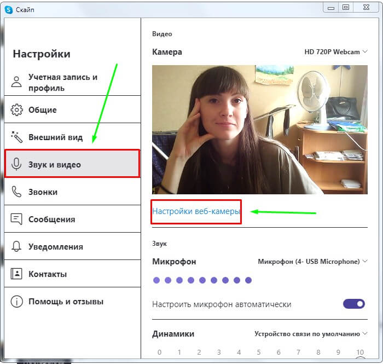Click the info circle icon for Помощь
Viewport: 383px width, 364px height.
click(16, 302)
